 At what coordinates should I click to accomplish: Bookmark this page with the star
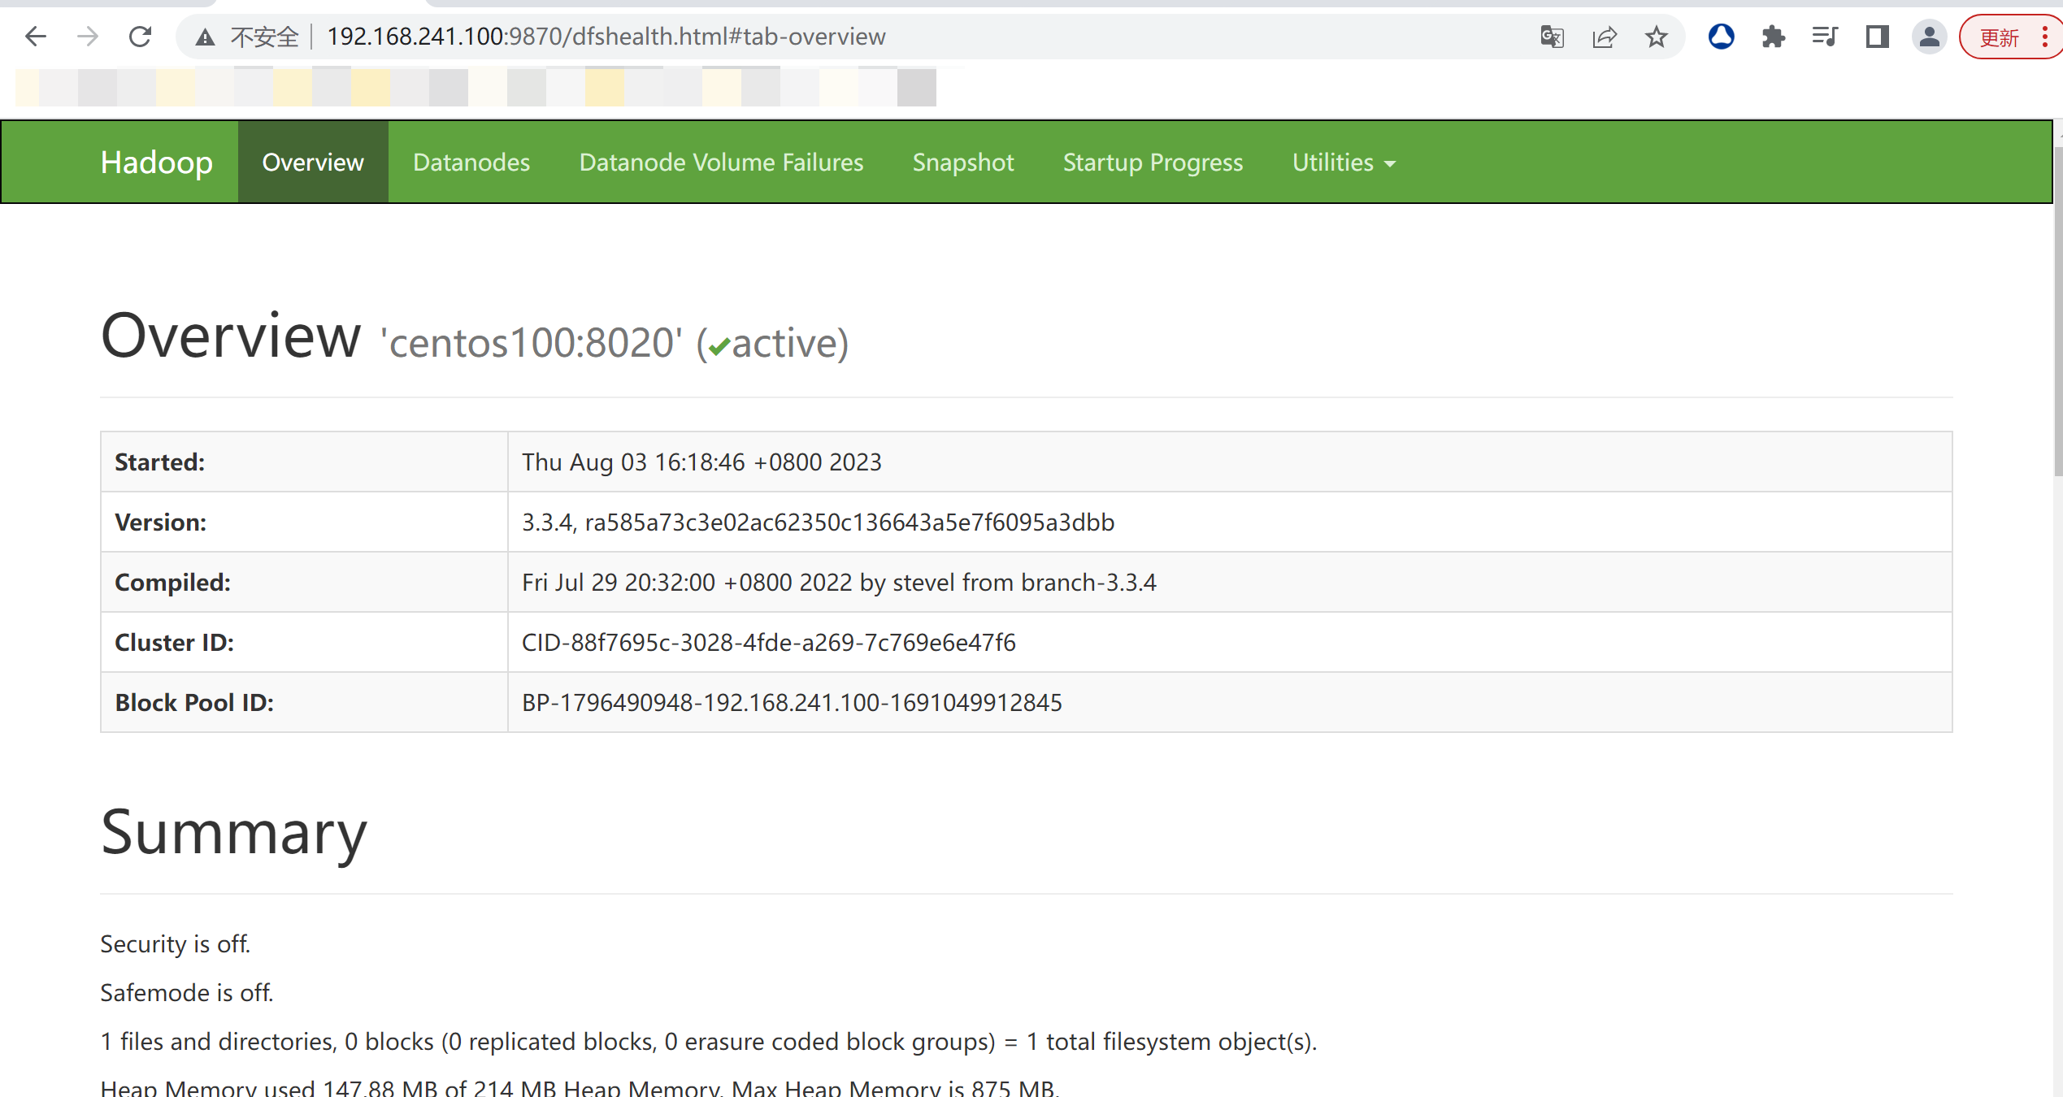tap(1656, 37)
